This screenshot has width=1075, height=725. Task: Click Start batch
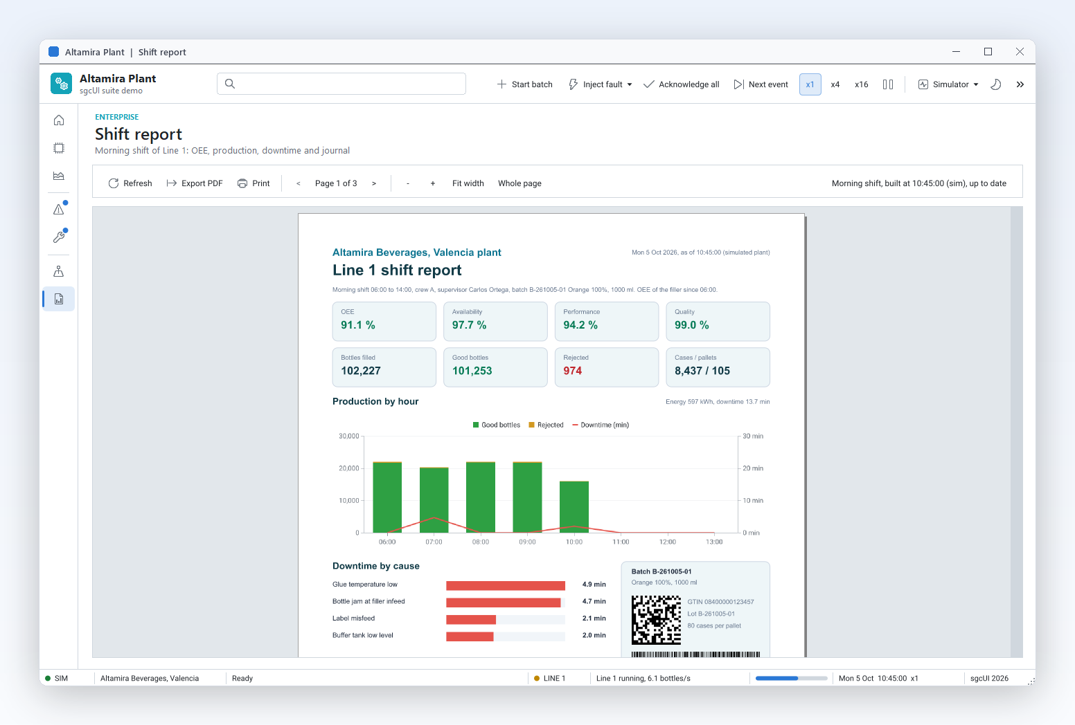pyautogui.click(x=524, y=84)
